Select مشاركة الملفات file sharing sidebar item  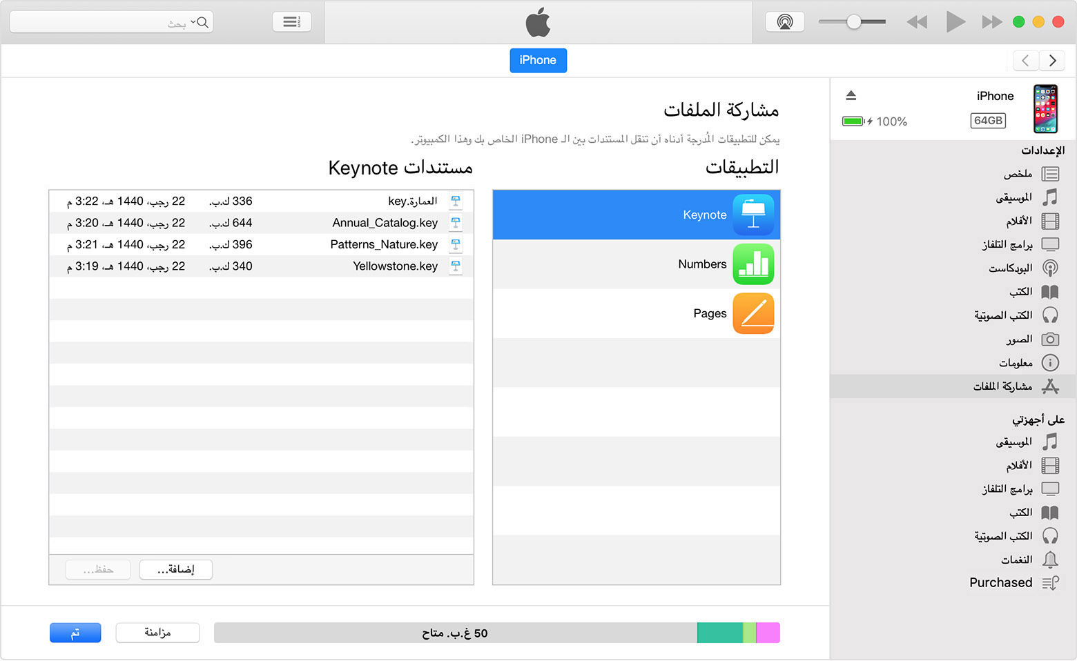pos(953,386)
